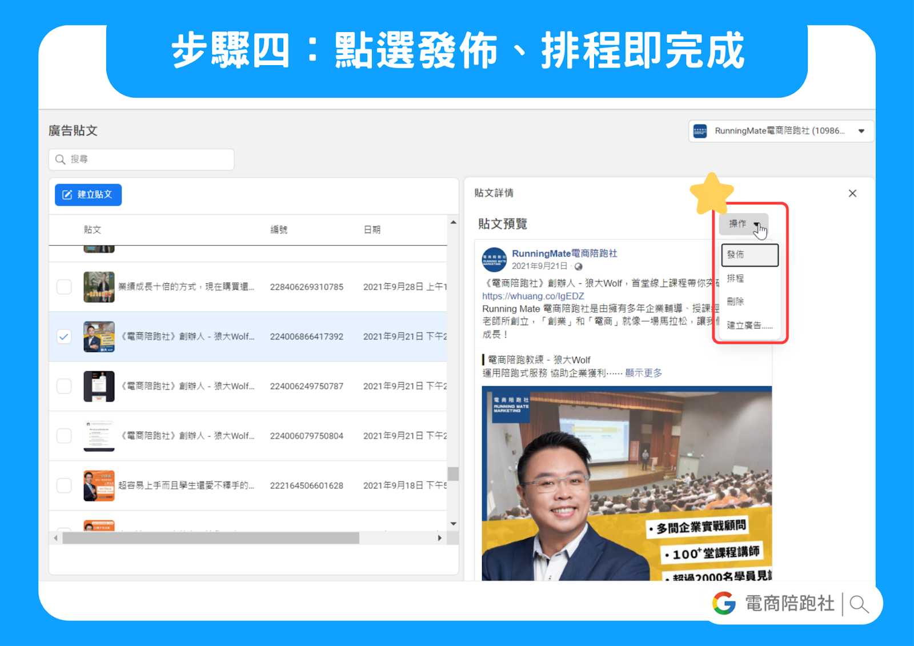Click the RunningMate account logo in selector
Screen dimensions: 914x646
[700, 131]
